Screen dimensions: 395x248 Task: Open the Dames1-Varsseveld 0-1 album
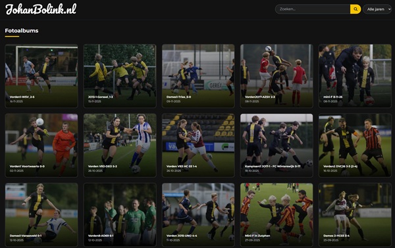tap(41, 215)
